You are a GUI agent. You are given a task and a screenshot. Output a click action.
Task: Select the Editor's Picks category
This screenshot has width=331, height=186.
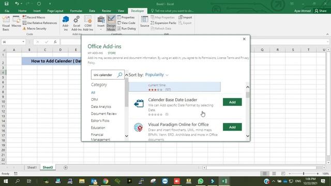pyautogui.click(x=100, y=120)
